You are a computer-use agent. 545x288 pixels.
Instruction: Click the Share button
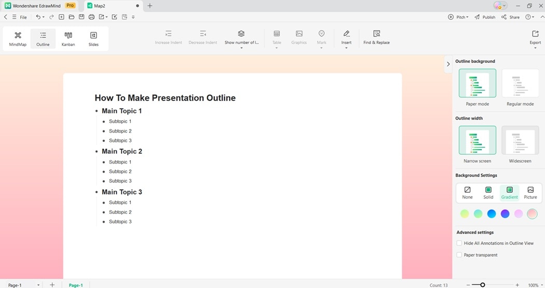(510, 17)
